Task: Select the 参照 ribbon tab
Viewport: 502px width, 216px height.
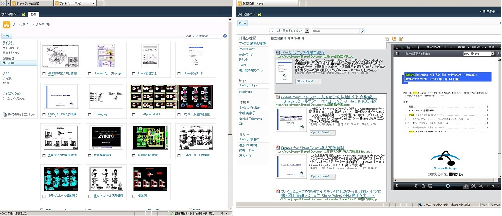Action: [x=34, y=14]
